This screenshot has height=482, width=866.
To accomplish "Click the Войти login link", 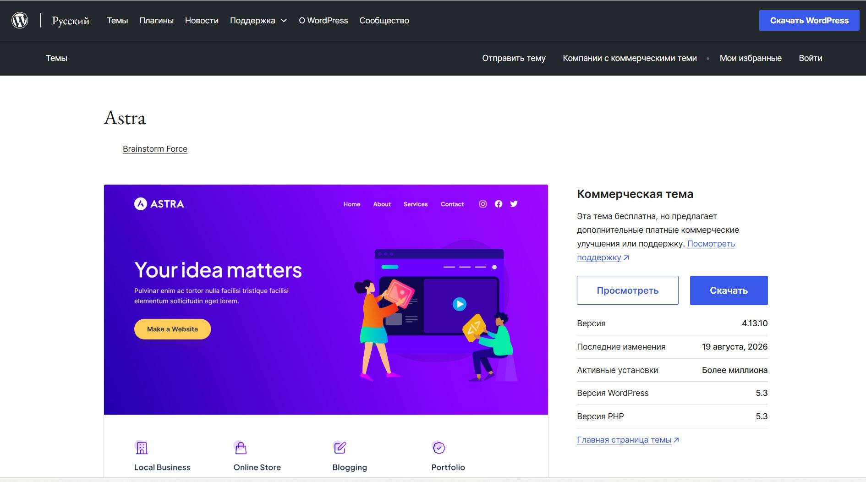I will [811, 58].
